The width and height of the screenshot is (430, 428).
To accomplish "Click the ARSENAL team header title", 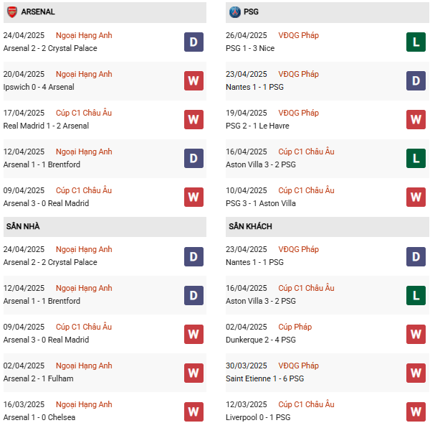I will point(38,12).
